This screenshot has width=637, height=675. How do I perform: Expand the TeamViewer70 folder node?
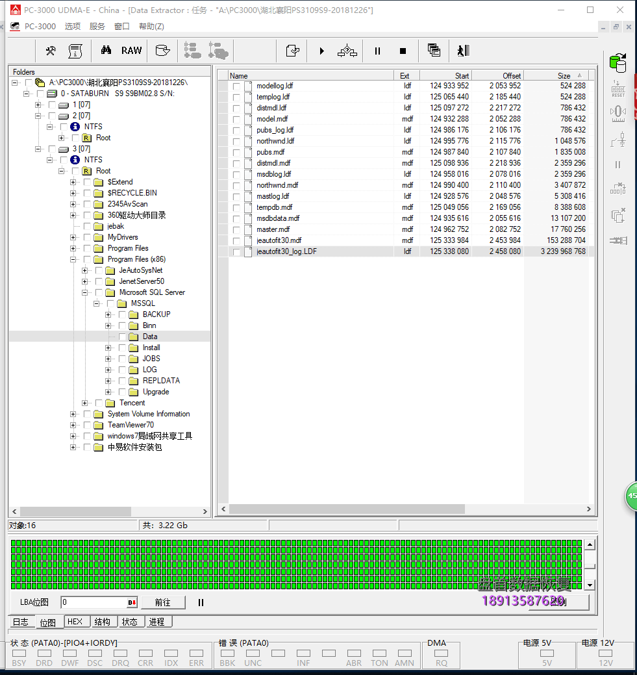pyautogui.click(x=73, y=425)
